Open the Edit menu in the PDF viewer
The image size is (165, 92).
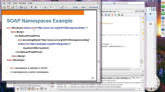(x=9, y=3)
